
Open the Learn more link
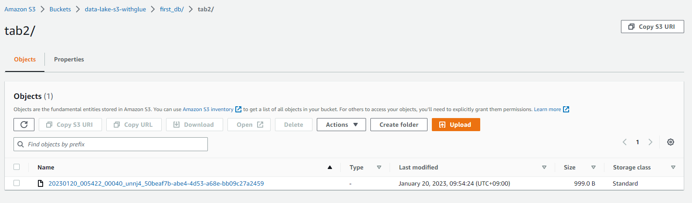point(547,109)
